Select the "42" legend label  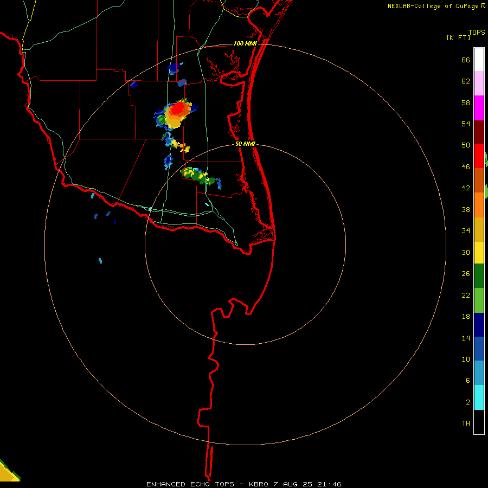[x=466, y=188]
